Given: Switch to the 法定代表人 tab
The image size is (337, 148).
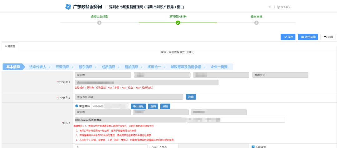Looking at the screenshot, I should tap(38, 67).
